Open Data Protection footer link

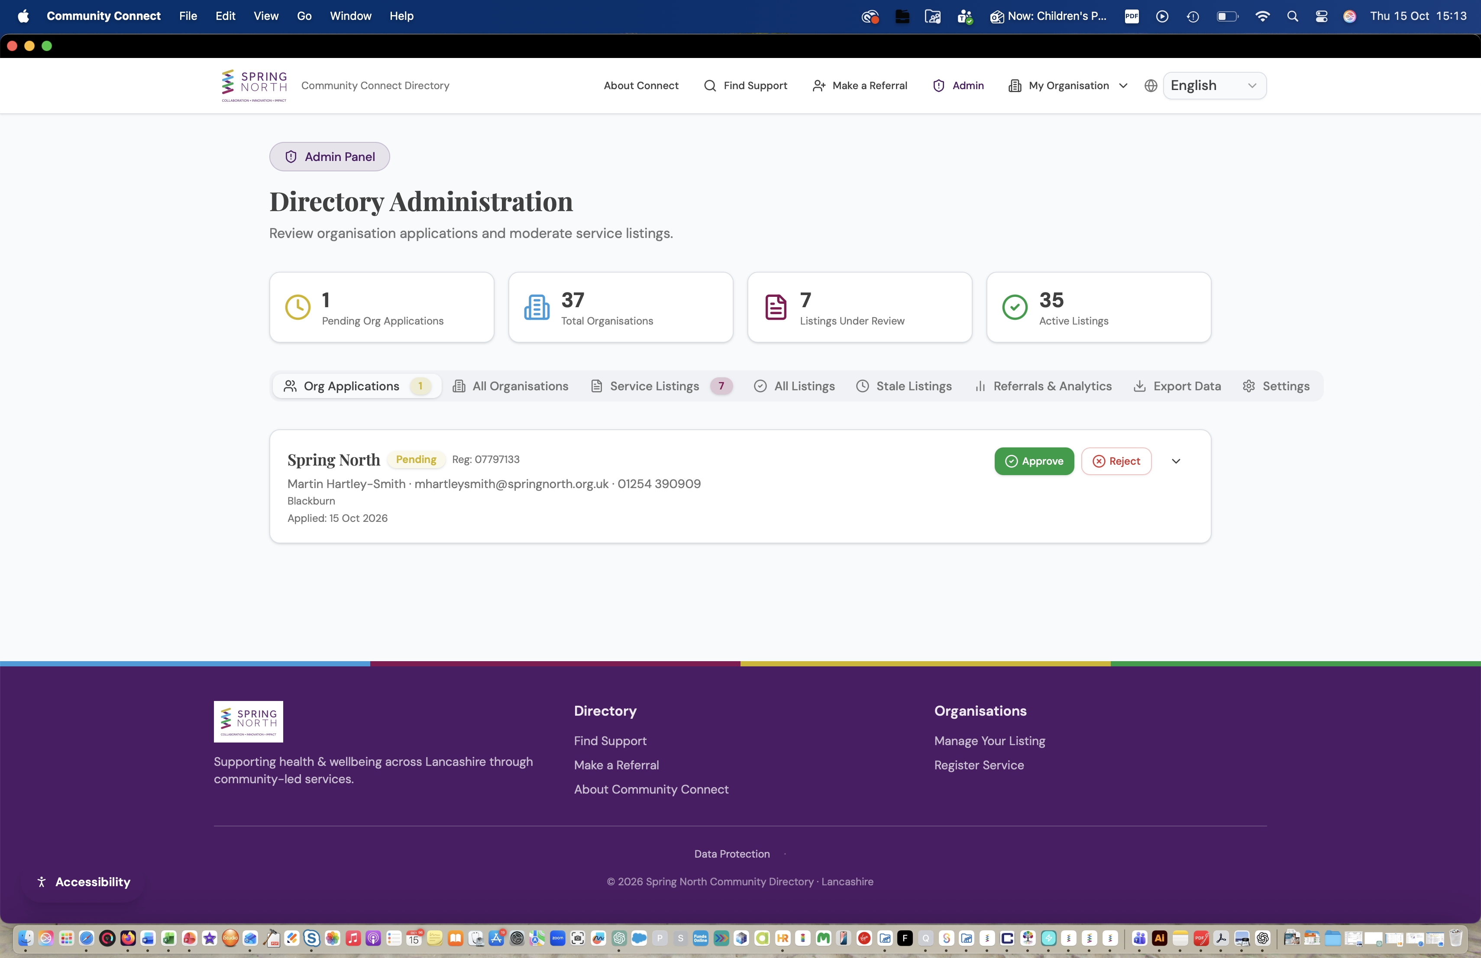pos(732,854)
